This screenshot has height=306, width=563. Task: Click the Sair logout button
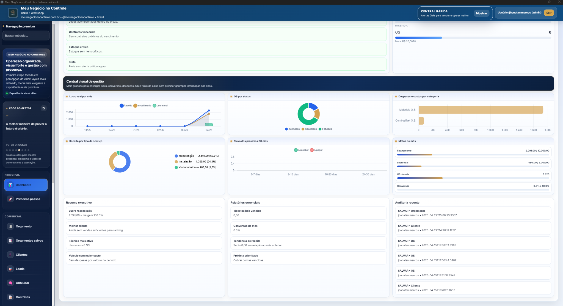[x=549, y=13]
